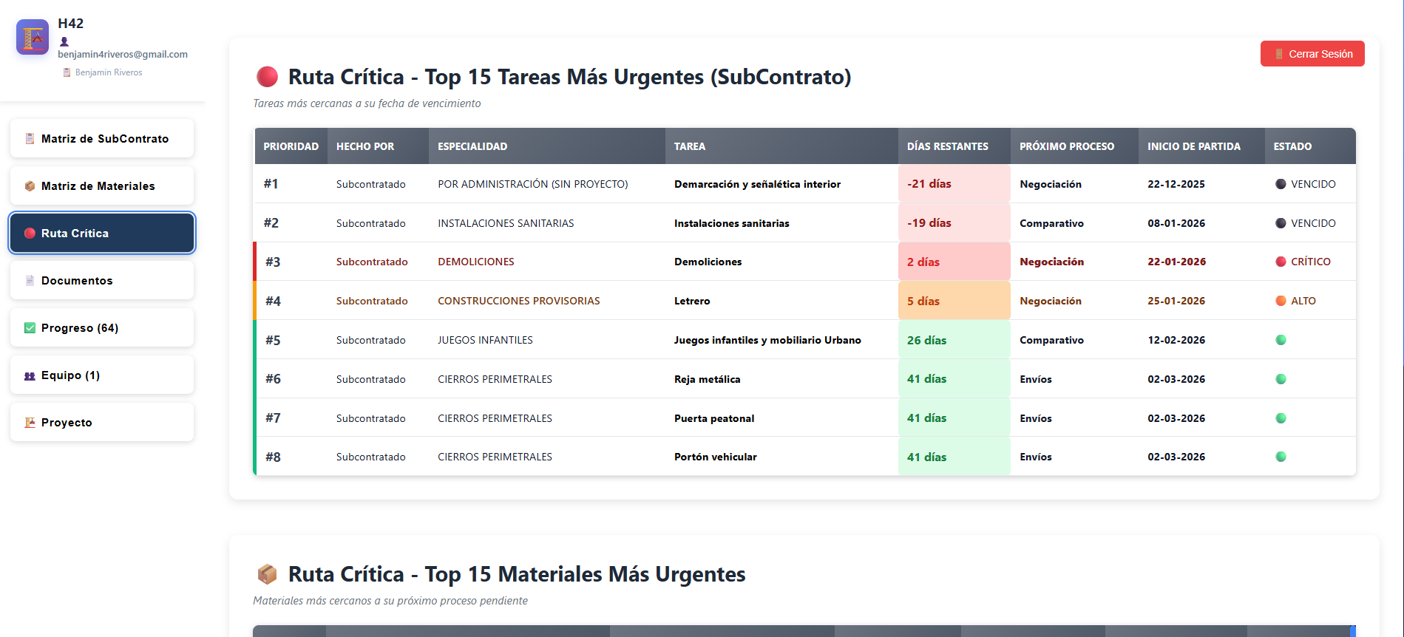Click the PRIORIDAD column header
This screenshot has width=1404, height=637.
(x=291, y=146)
